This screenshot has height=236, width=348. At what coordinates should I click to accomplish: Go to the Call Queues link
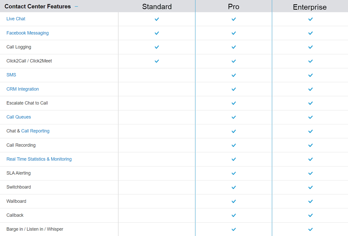[19, 117]
